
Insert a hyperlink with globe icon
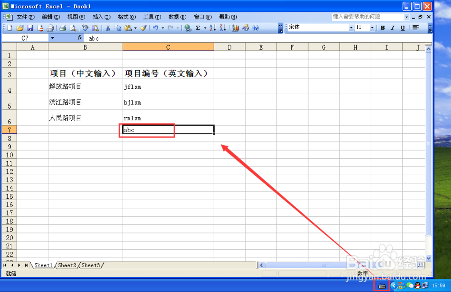(x=188, y=28)
